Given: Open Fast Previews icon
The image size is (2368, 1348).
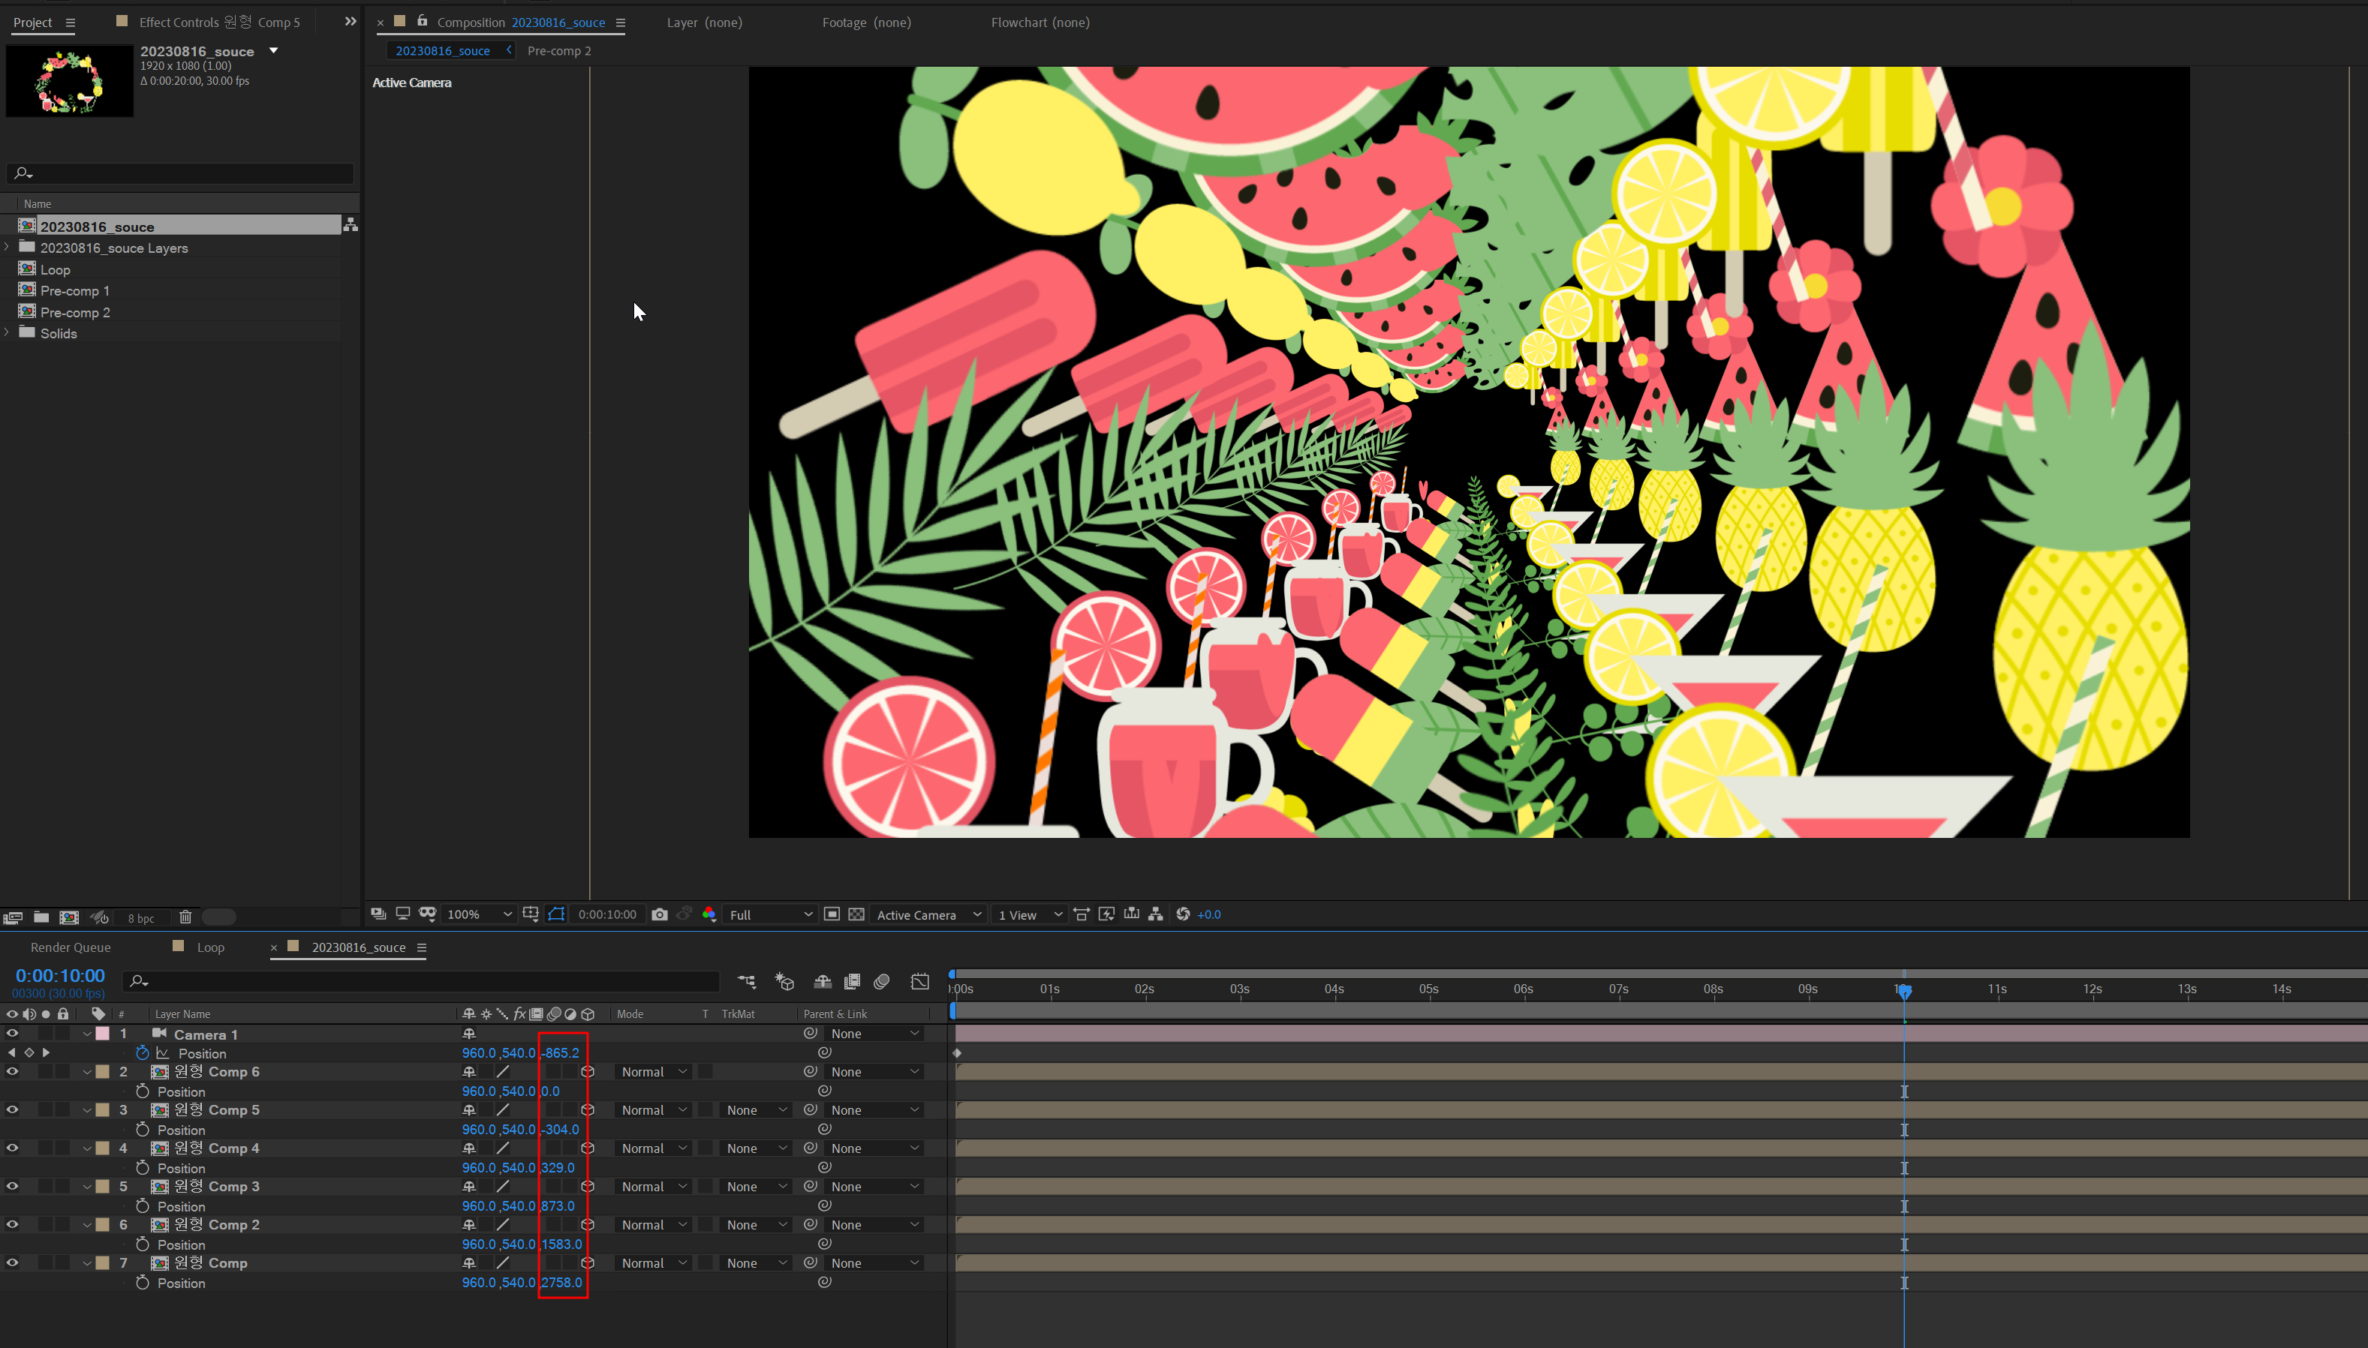Looking at the screenshot, I should coord(1106,914).
